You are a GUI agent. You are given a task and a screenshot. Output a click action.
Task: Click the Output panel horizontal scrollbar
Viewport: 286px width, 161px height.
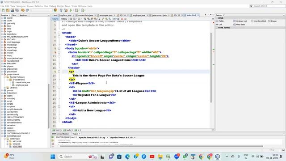click(161, 146)
